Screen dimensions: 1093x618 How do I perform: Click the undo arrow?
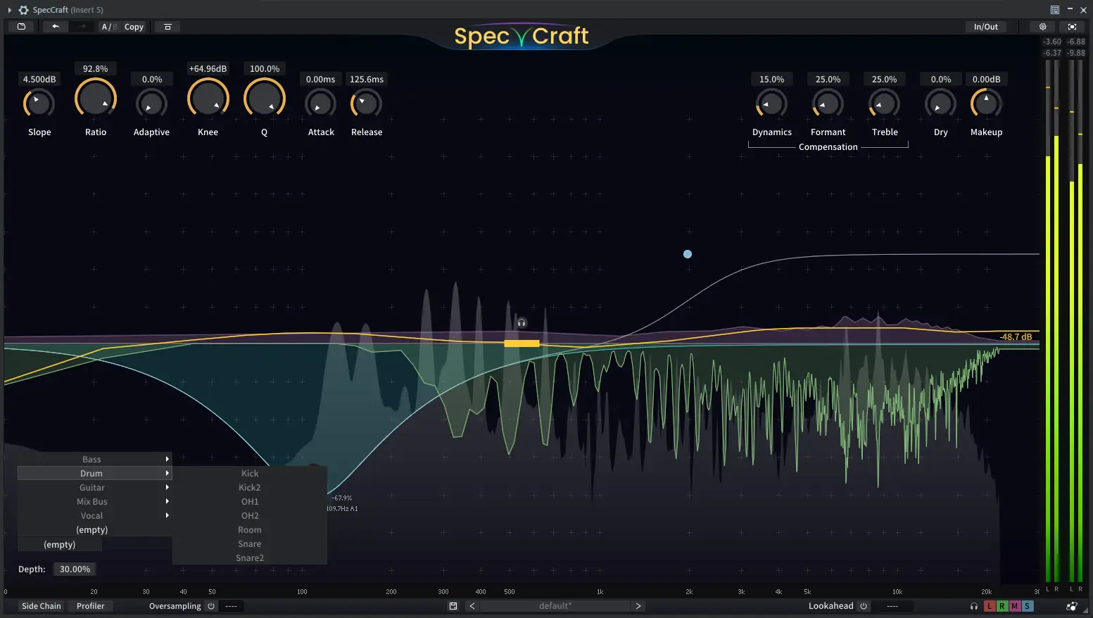click(x=56, y=27)
